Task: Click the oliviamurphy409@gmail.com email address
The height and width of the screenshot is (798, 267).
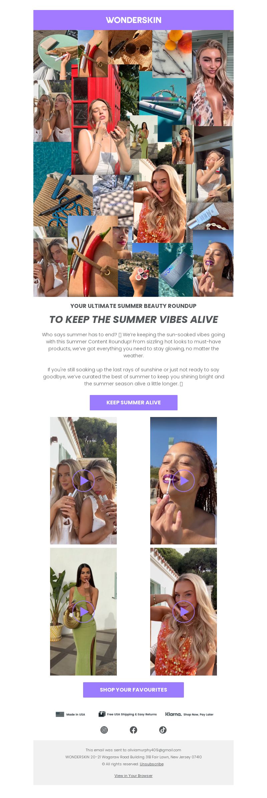Action: 154,750
